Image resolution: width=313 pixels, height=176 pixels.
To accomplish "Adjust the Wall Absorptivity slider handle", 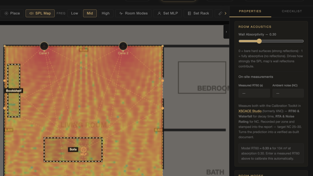I will point(259,41).
